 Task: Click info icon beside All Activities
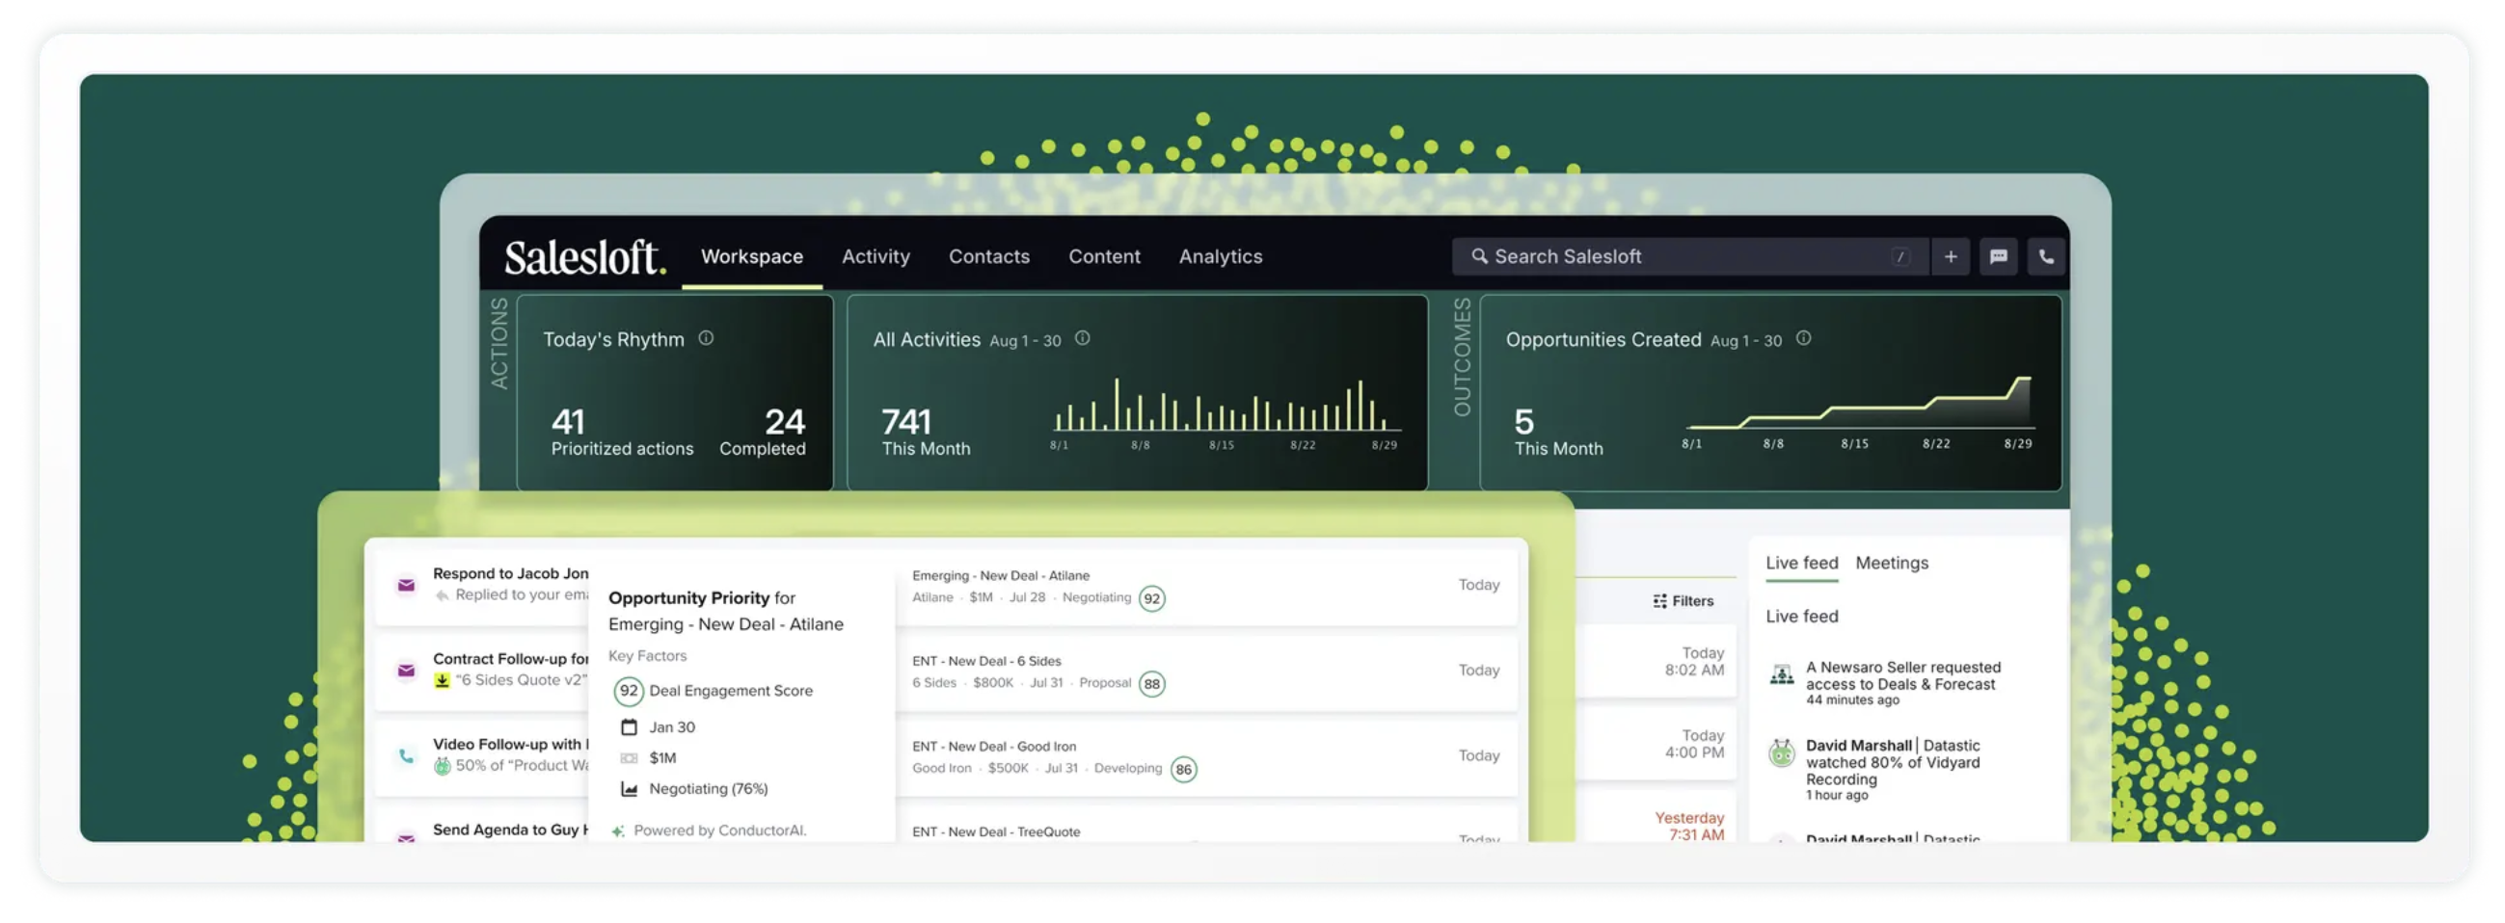click(1081, 338)
